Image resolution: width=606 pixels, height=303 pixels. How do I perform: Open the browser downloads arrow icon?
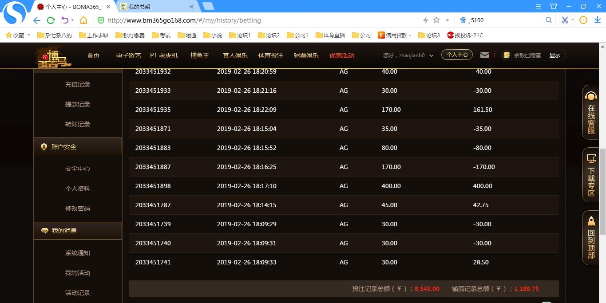click(x=597, y=20)
